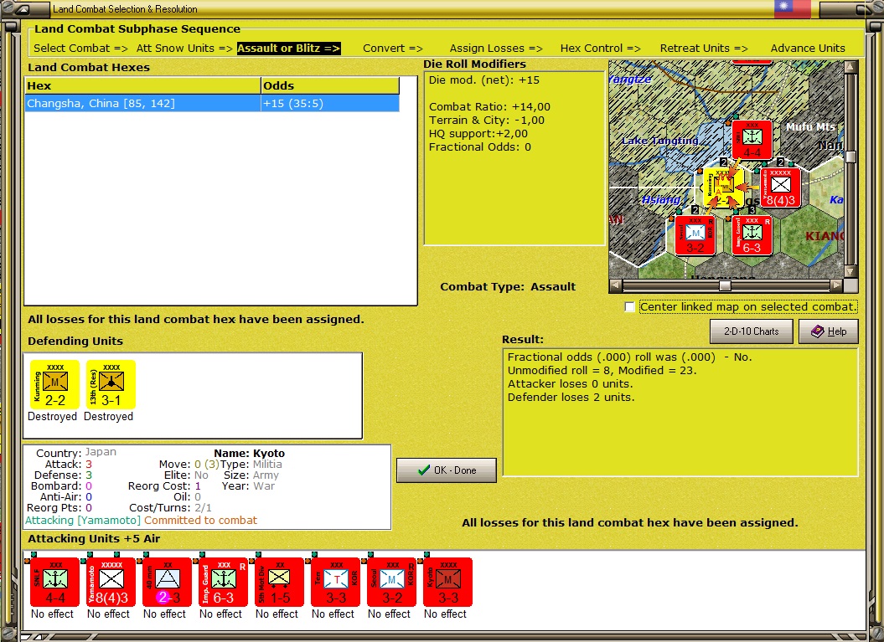Click the Advance Units subphase step
Viewport: 884px width, 642px height.
[808, 49]
